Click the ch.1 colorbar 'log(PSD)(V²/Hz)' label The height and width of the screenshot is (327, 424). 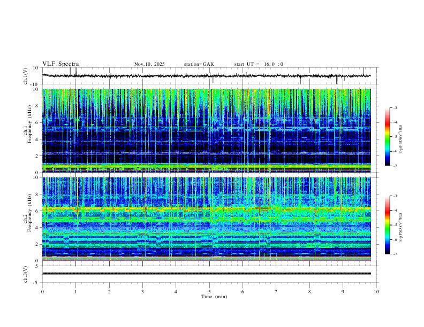point(401,139)
